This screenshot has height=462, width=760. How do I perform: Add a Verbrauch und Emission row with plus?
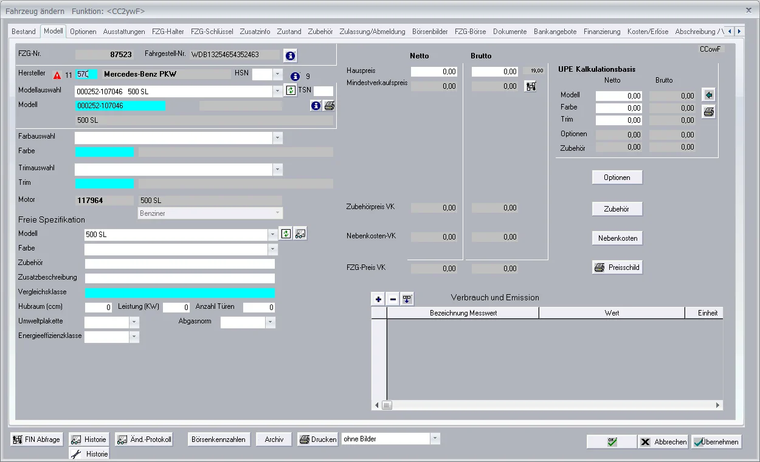pyautogui.click(x=378, y=299)
